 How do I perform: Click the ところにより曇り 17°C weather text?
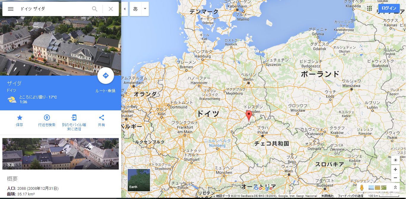[38, 97]
